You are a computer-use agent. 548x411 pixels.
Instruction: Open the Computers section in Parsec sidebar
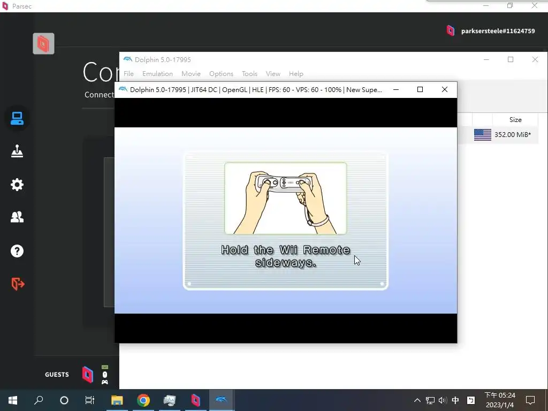tap(17, 118)
